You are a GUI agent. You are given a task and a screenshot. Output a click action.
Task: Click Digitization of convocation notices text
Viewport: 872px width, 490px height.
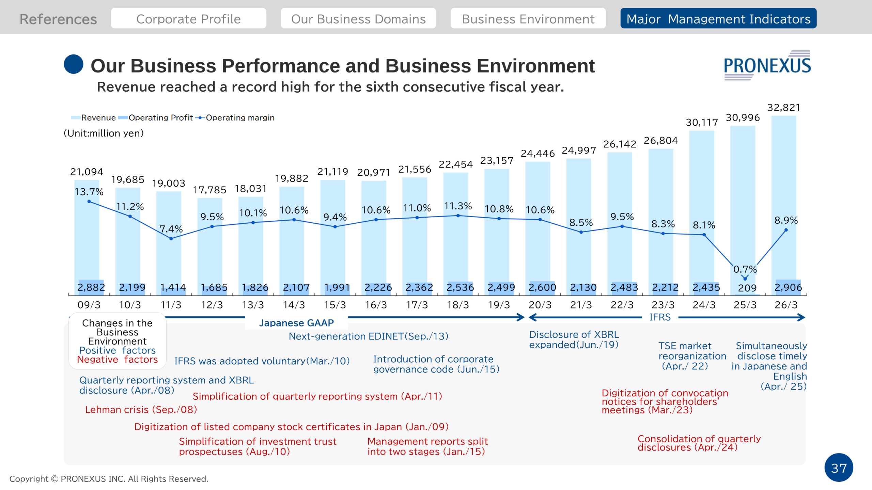[x=665, y=401]
